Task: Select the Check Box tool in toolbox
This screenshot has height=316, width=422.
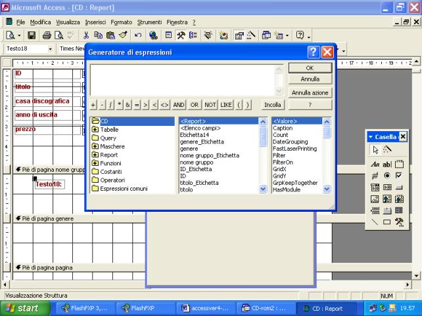Action: pos(399,176)
